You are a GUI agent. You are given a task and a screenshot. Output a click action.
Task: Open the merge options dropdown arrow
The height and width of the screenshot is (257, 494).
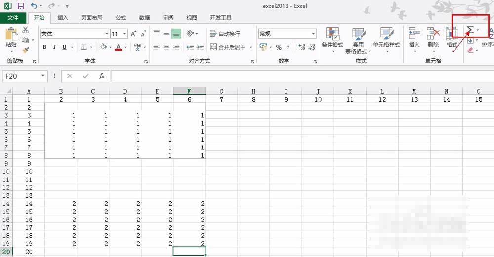point(251,47)
